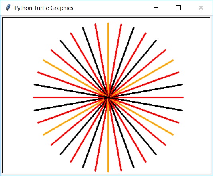Screen dimensions: 213x176
Task: Click the right tip of the horizontal red line
Action: tap(183, 98)
